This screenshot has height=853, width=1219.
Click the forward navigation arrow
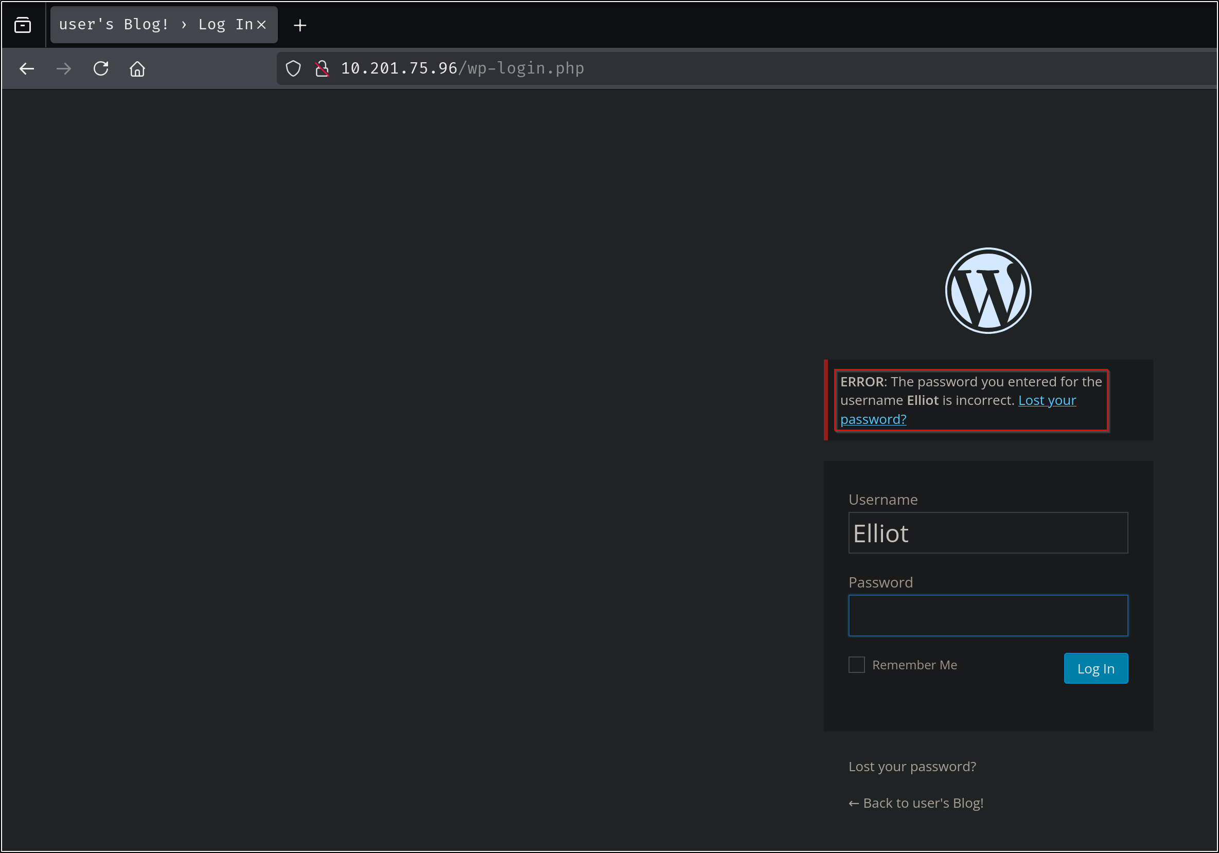(64, 68)
